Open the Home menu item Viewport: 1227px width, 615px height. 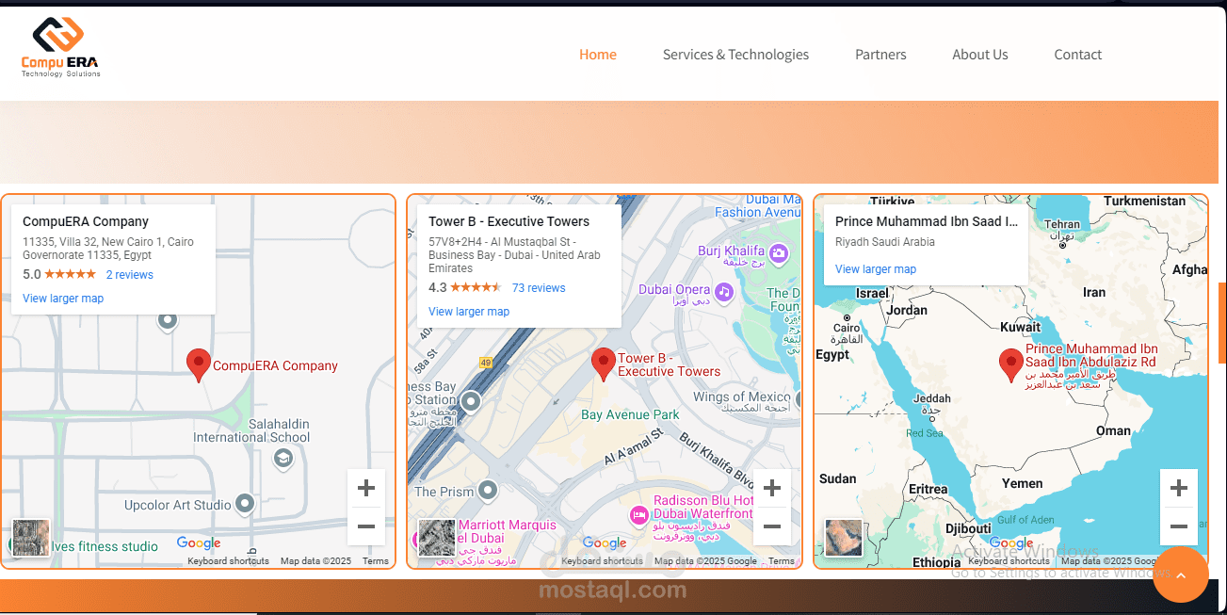(x=598, y=55)
